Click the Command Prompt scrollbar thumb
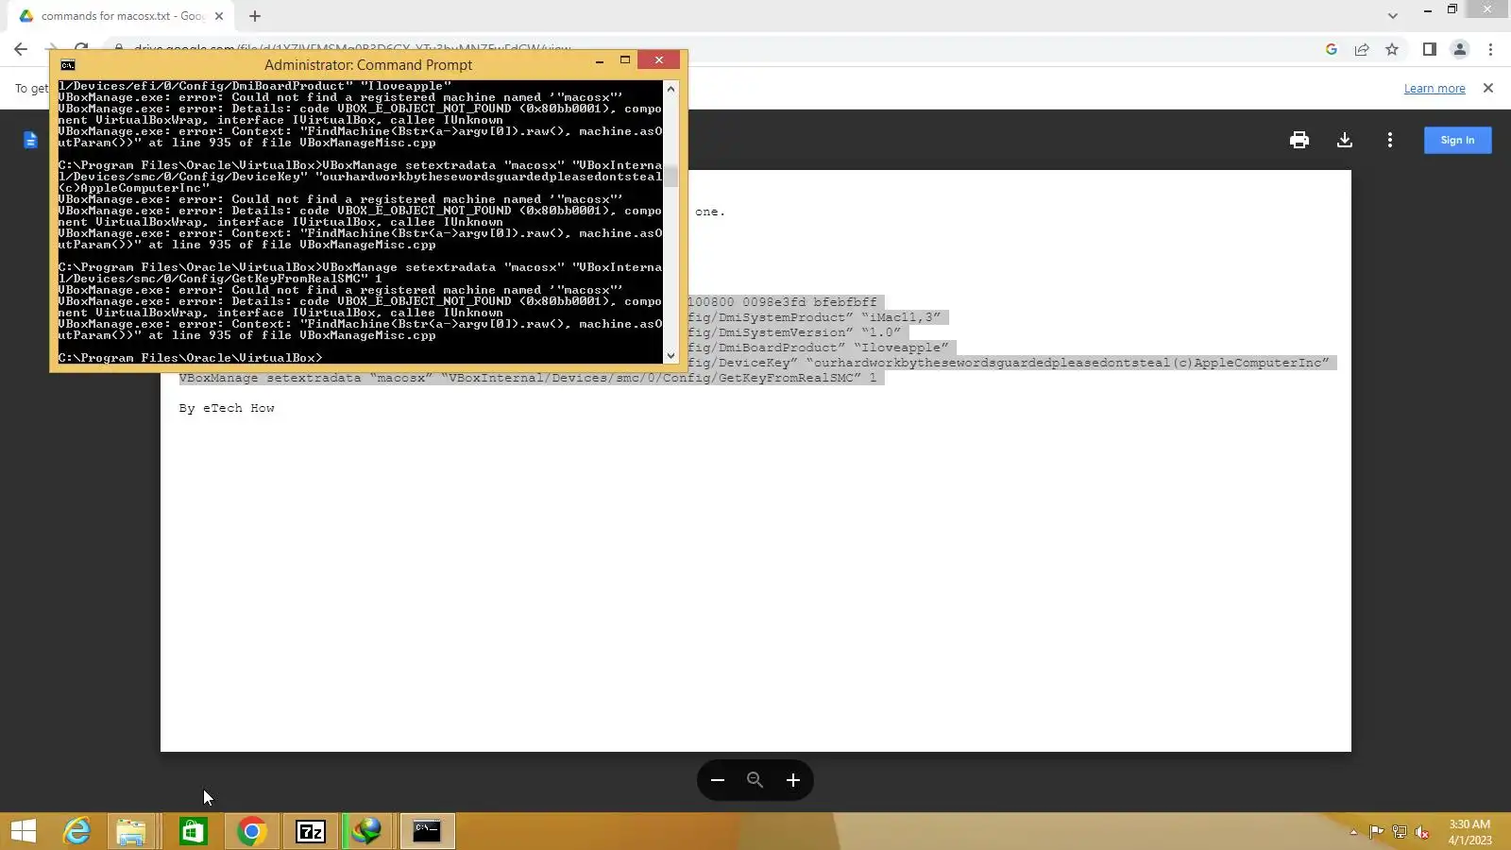 click(x=671, y=176)
